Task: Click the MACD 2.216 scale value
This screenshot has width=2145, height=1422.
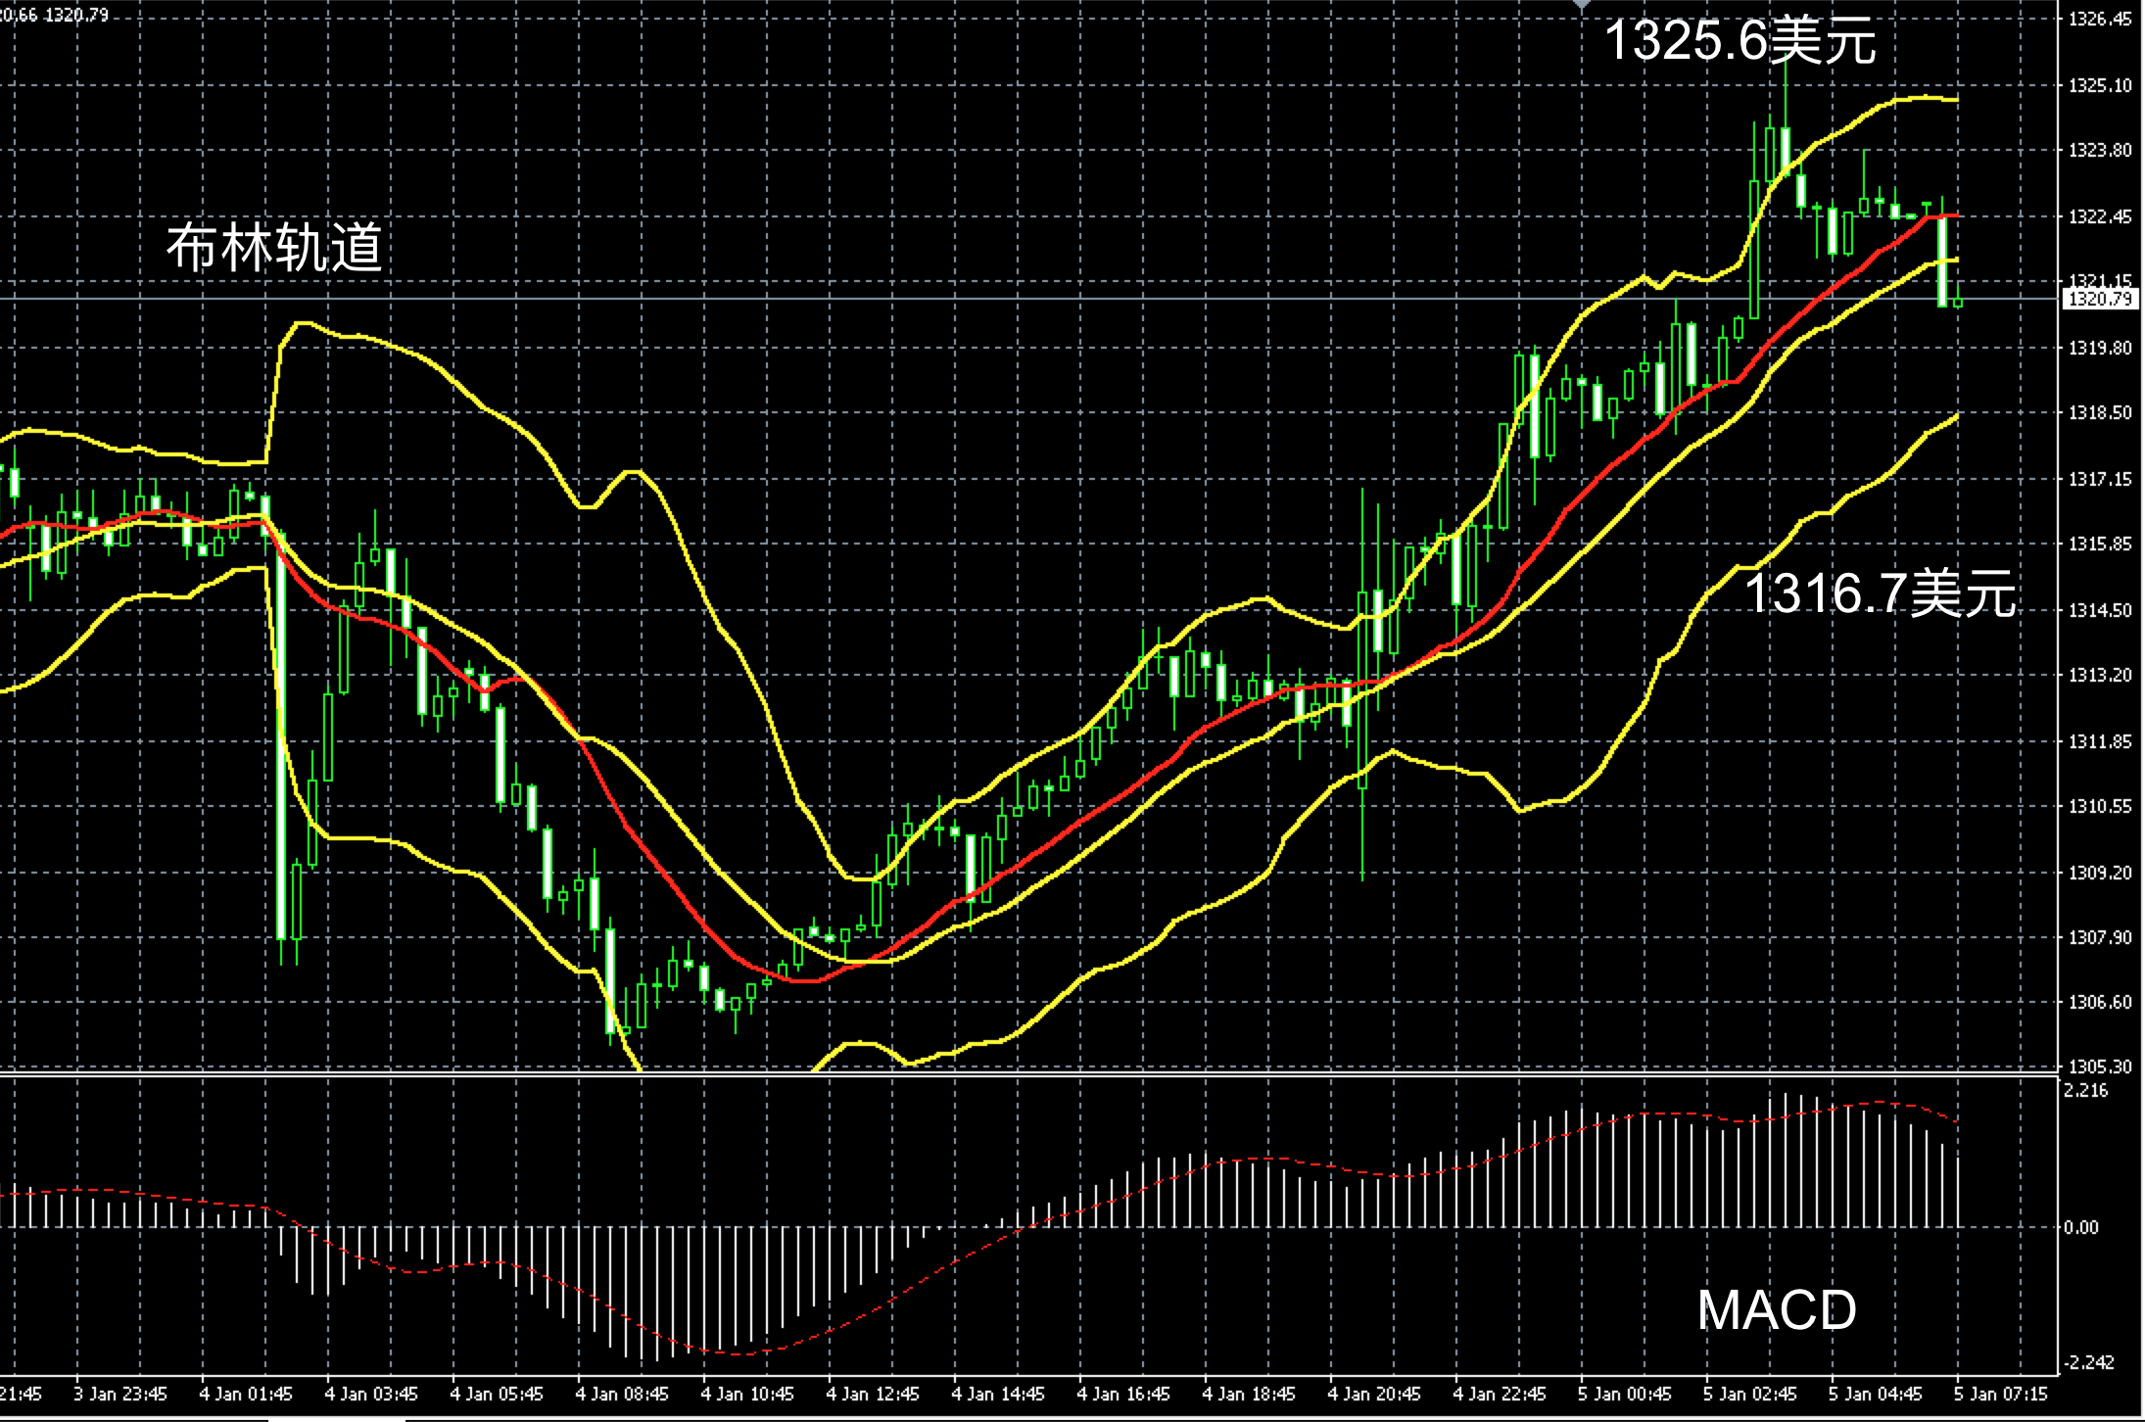Action: (x=2085, y=1090)
